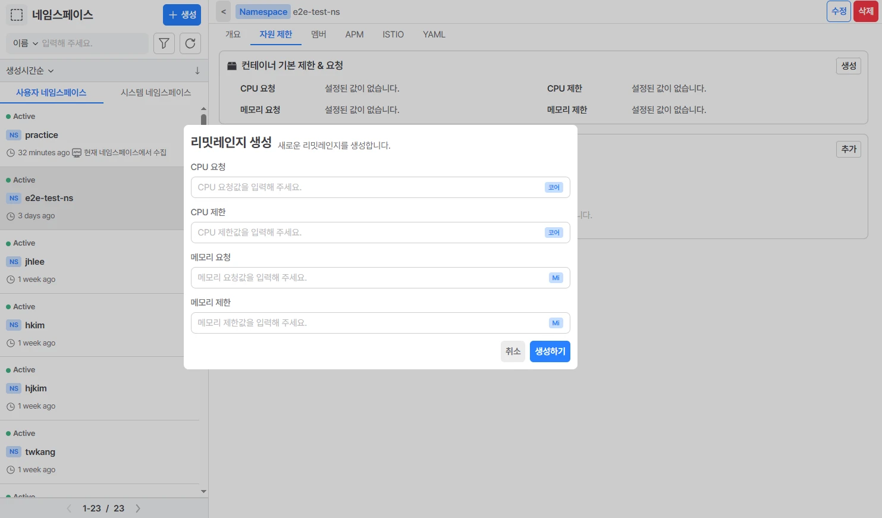Click the 추가 add button

pyautogui.click(x=849, y=149)
